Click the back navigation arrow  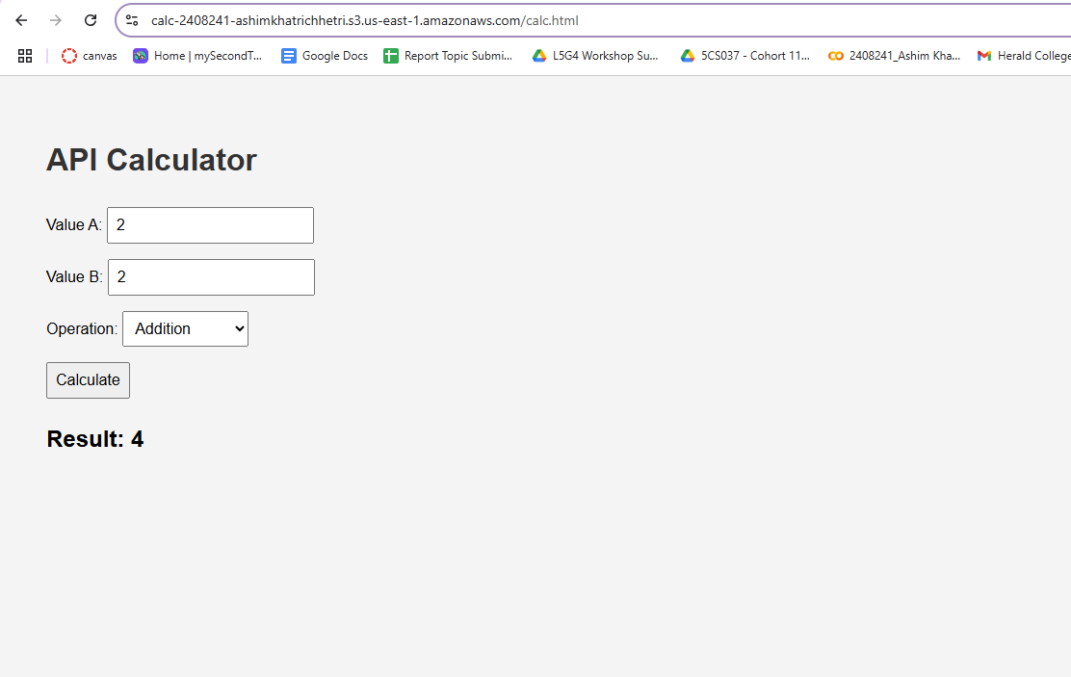(21, 19)
